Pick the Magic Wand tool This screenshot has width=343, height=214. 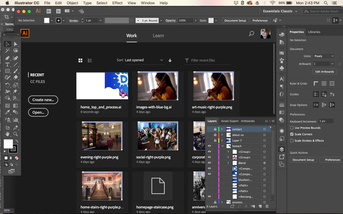pyautogui.click(x=7, y=50)
